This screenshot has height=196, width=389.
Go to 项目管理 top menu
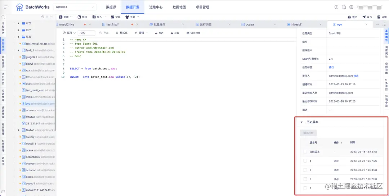202,7
